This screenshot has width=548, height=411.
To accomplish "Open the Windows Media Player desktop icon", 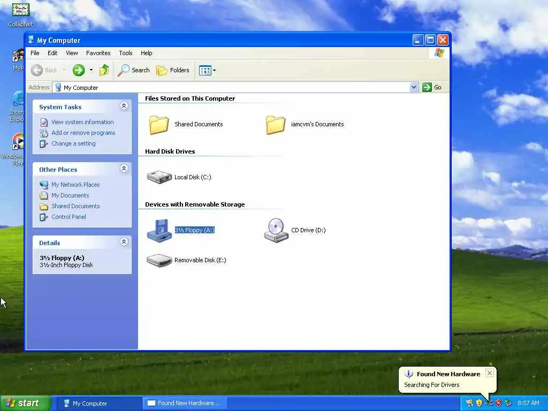I will coord(14,149).
